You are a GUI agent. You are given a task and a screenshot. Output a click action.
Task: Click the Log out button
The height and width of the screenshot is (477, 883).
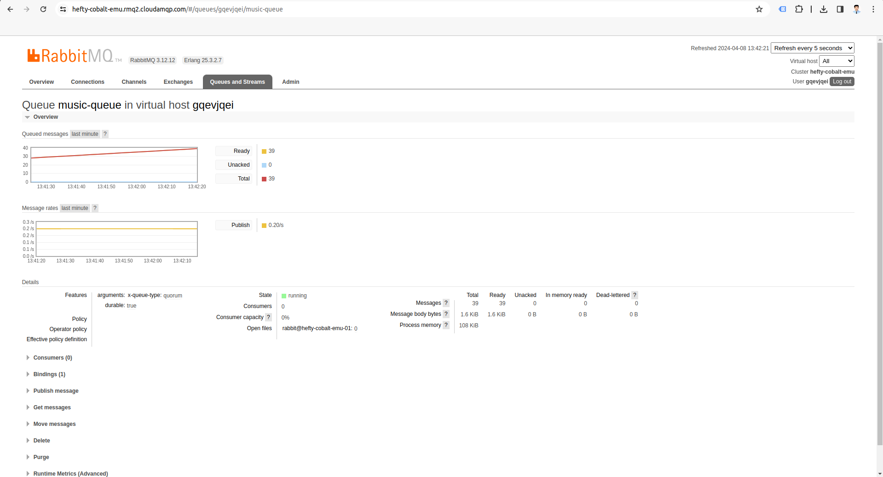(x=842, y=81)
